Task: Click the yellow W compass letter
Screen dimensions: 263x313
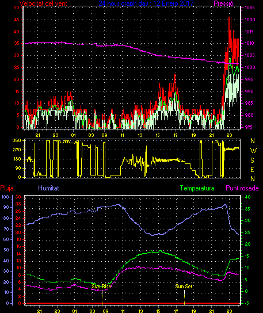Action: click(253, 151)
